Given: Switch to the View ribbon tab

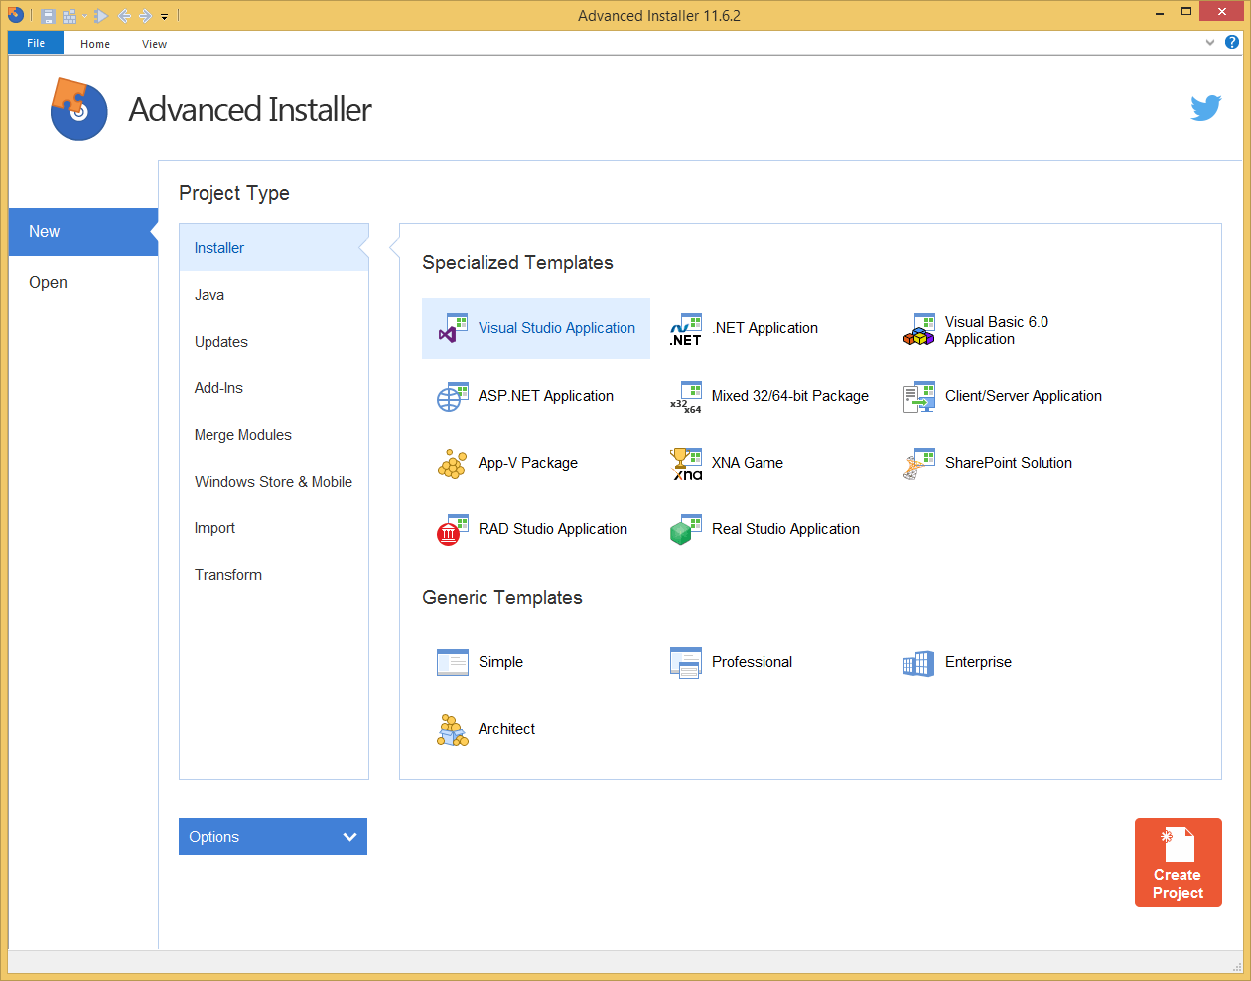Looking at the screenshot, I should [x=154, y=44].
